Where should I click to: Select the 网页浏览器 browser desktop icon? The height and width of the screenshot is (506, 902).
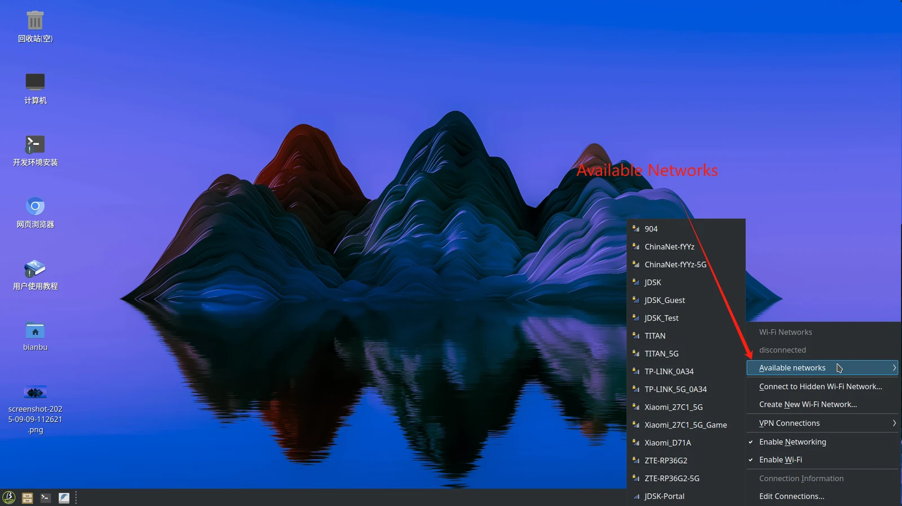(35, 212)
